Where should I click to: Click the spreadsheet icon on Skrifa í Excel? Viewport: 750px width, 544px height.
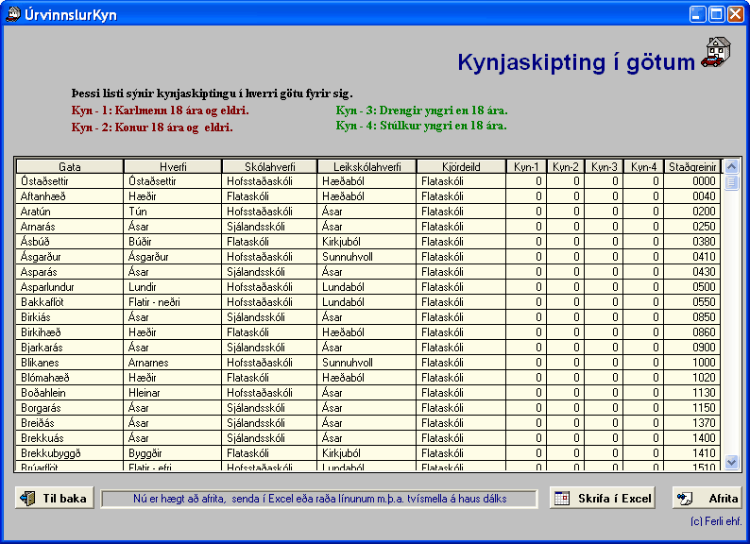point(562,498)
